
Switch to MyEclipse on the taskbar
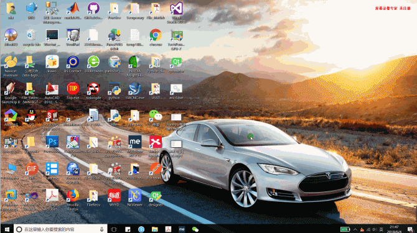(x=182, y=229)
